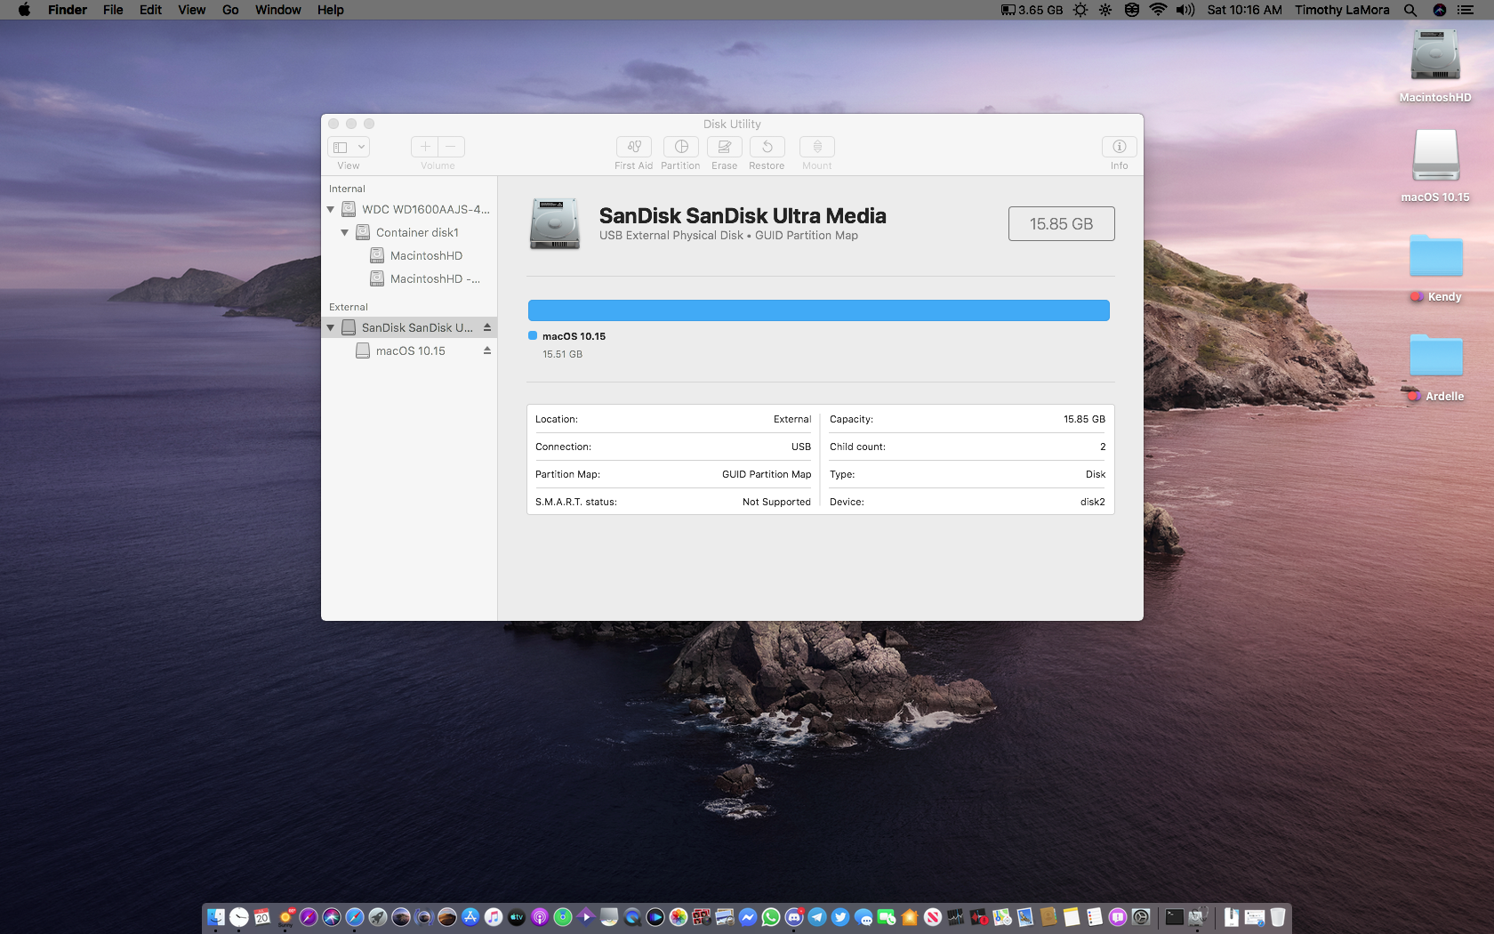Open the Window menu

278,10
